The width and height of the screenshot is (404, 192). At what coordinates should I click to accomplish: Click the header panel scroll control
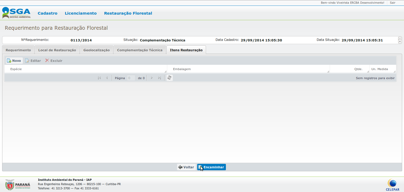click(x=400, y=40)
